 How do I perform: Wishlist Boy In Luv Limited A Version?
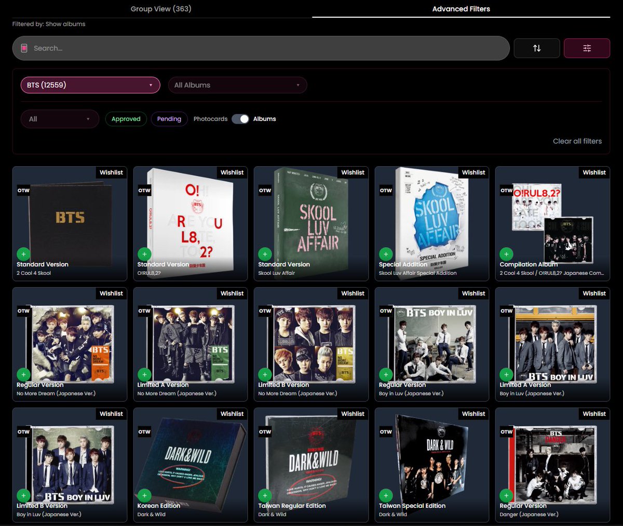[594, 293]
